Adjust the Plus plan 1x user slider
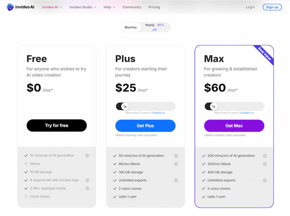The width and height of the screenshot is (290, 216). pyautogui.click(x=125, y=106)
